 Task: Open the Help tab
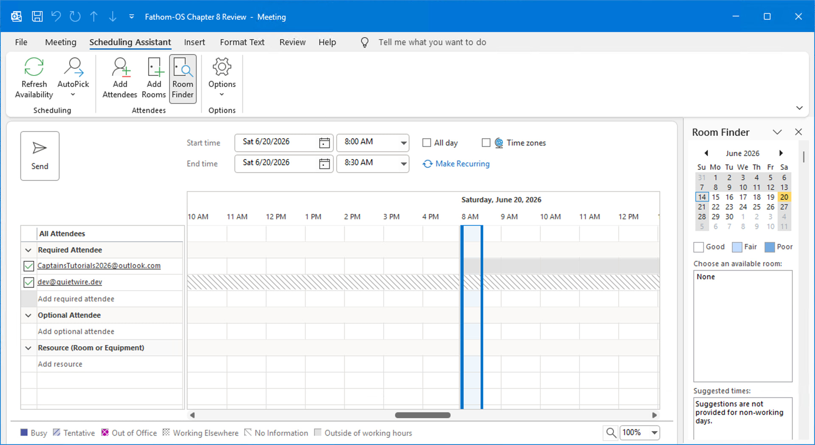(327, 42)
